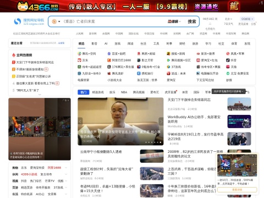
Task: Click the 腾讯视频·综艺 play icon
Action: click(x=168, y=60)
